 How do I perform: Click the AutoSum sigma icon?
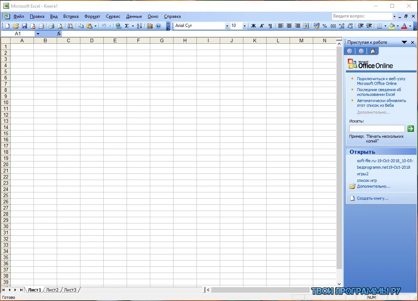[127, 26]
